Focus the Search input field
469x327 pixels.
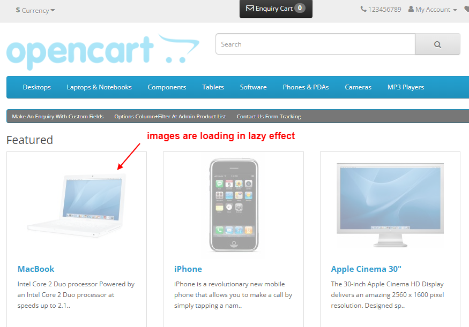tap(315, 44)
